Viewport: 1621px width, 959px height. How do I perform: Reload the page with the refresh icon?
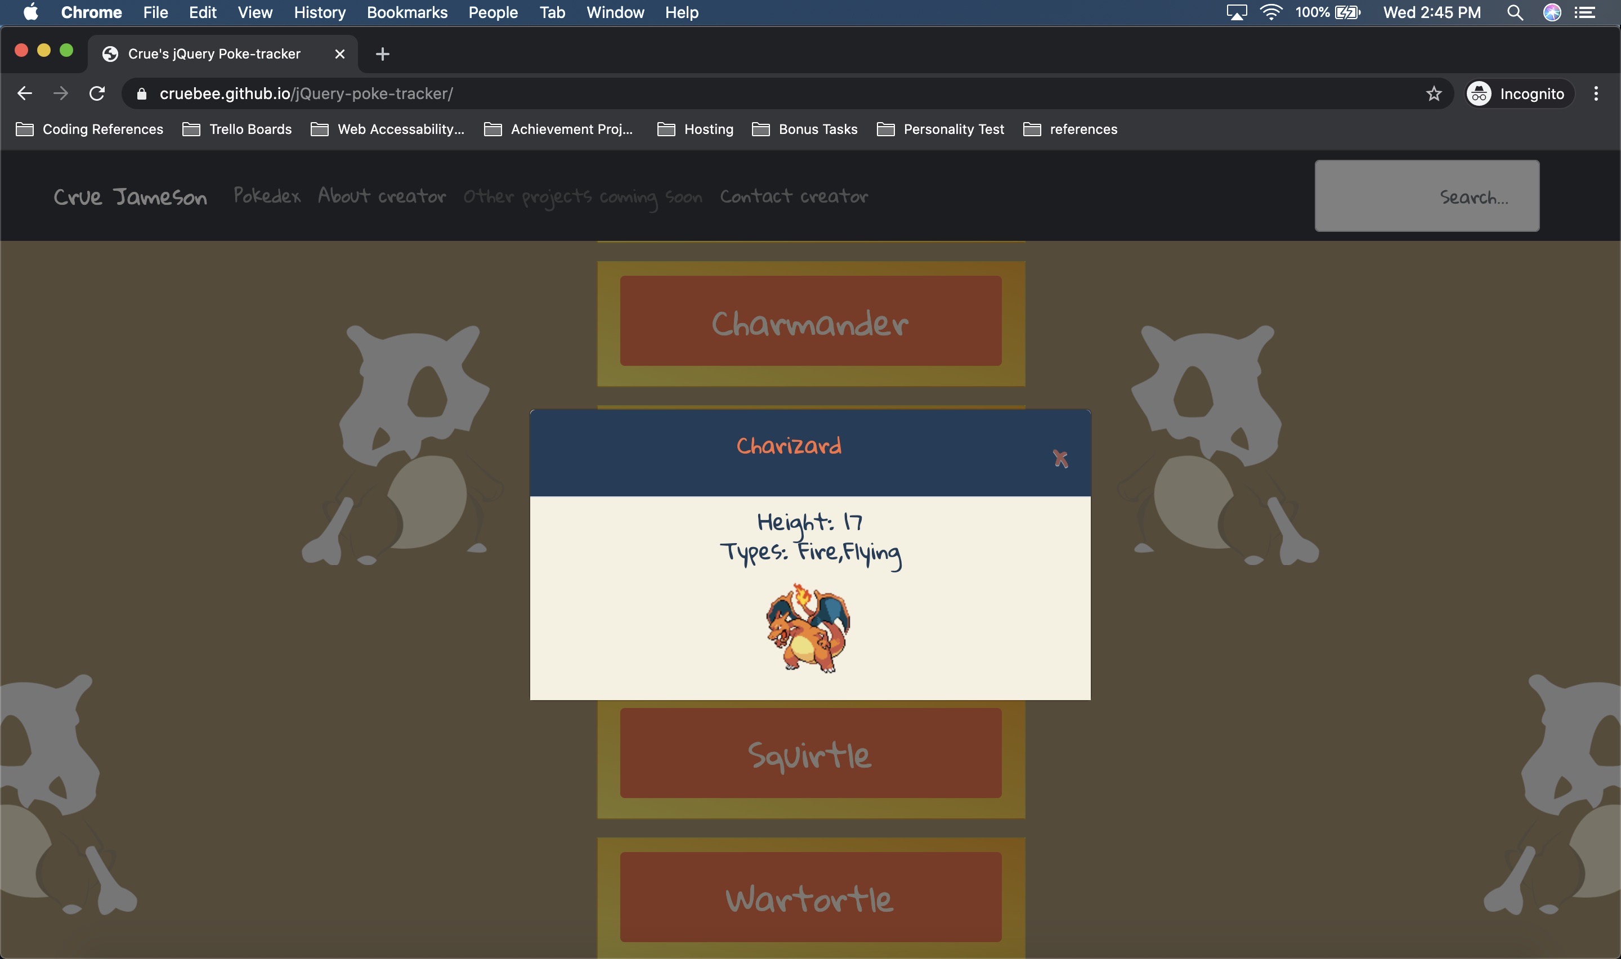pyautogui.click(x=97, y=93)
